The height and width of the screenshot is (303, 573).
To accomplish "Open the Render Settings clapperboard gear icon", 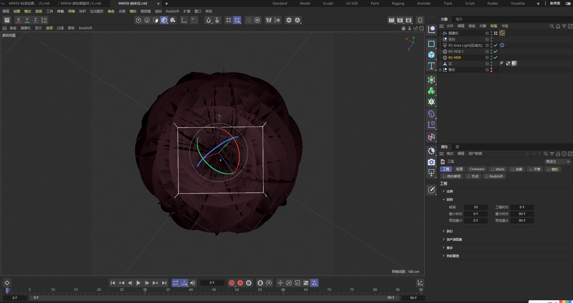I will pos(409,20).
